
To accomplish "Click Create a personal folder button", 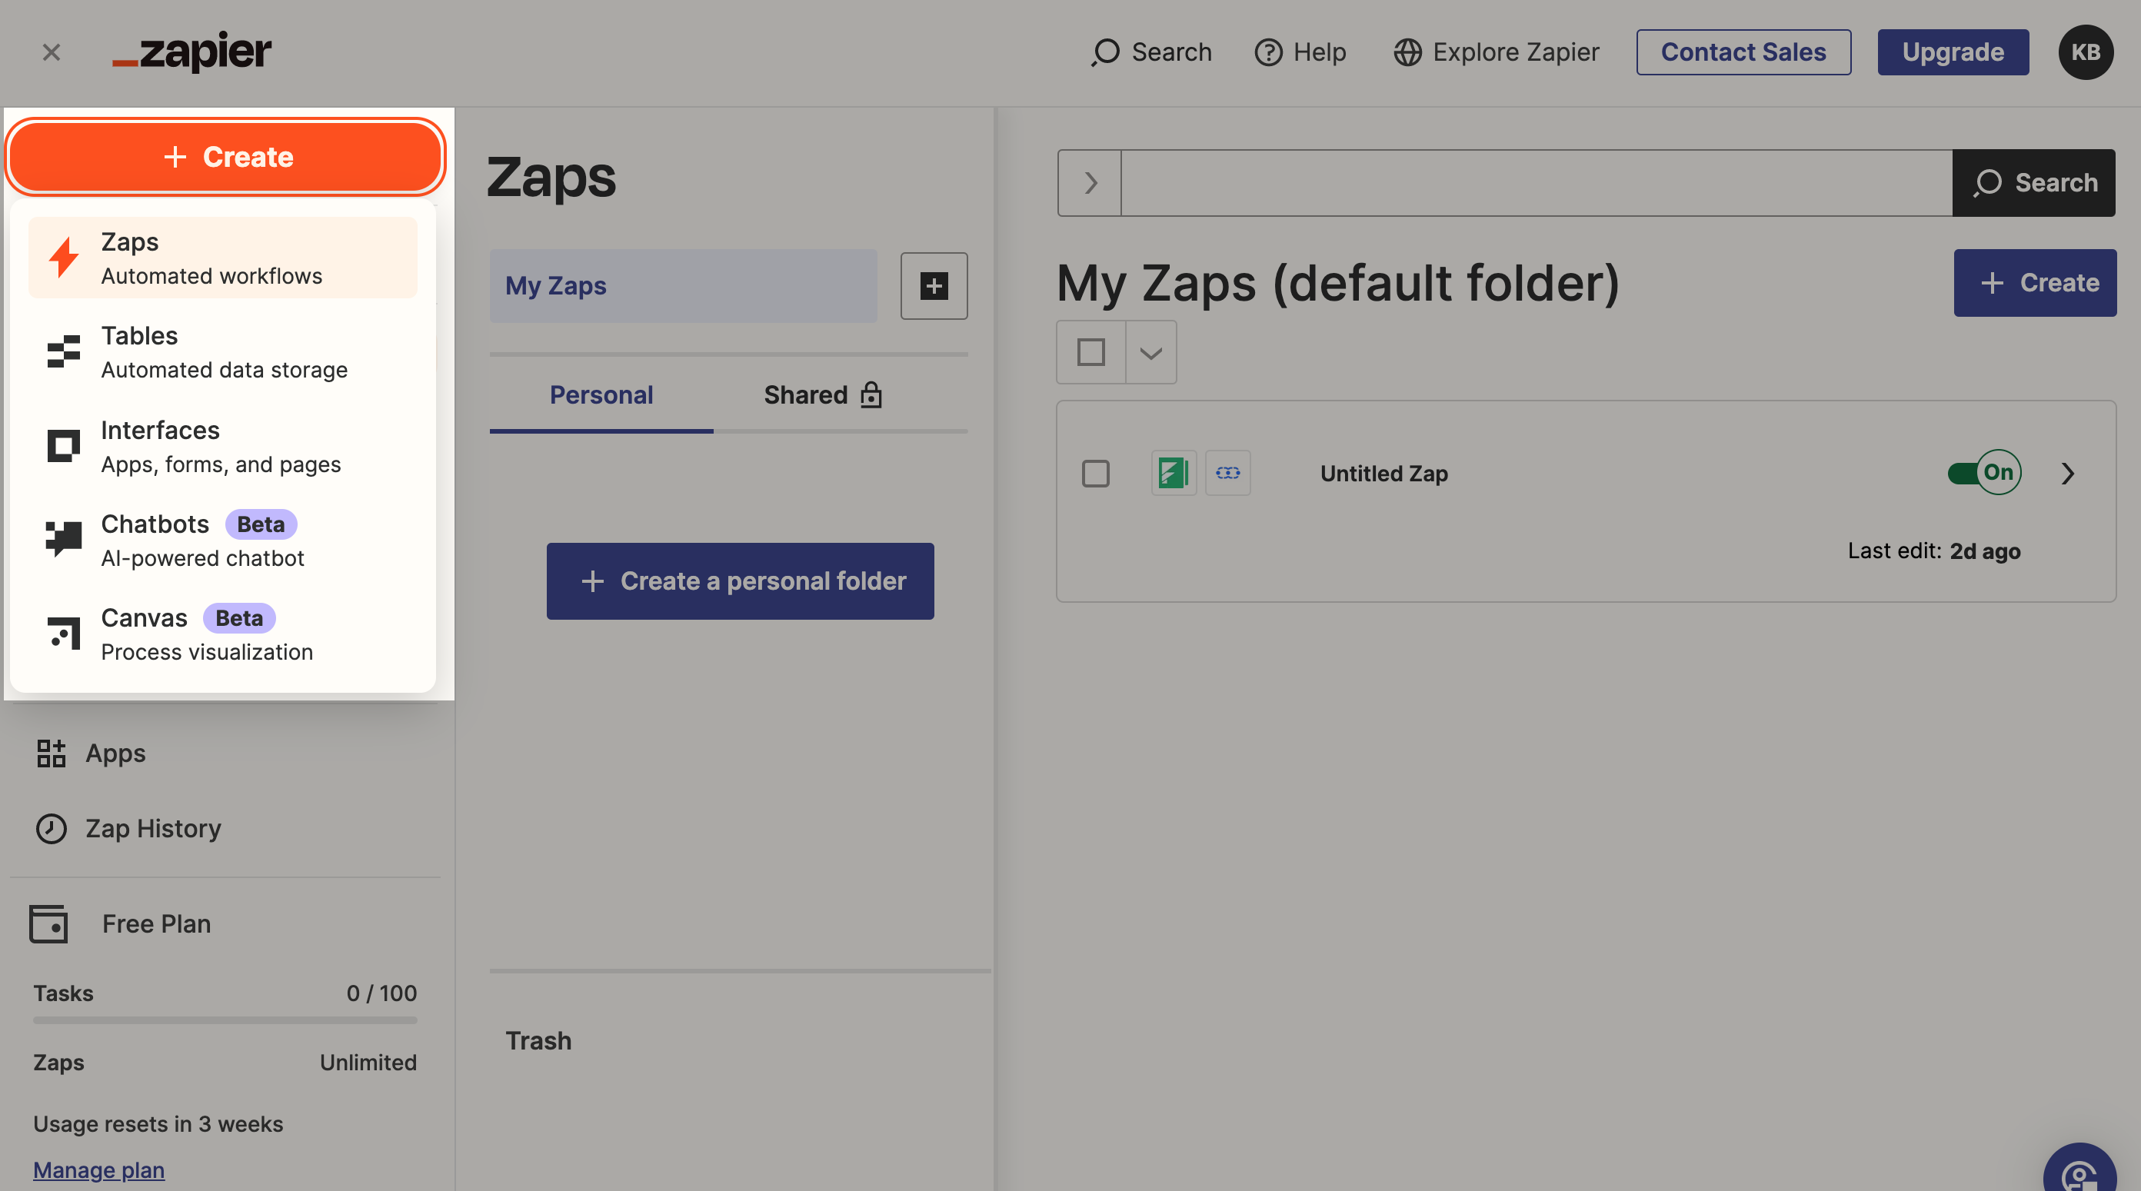I will pos(740,581).
